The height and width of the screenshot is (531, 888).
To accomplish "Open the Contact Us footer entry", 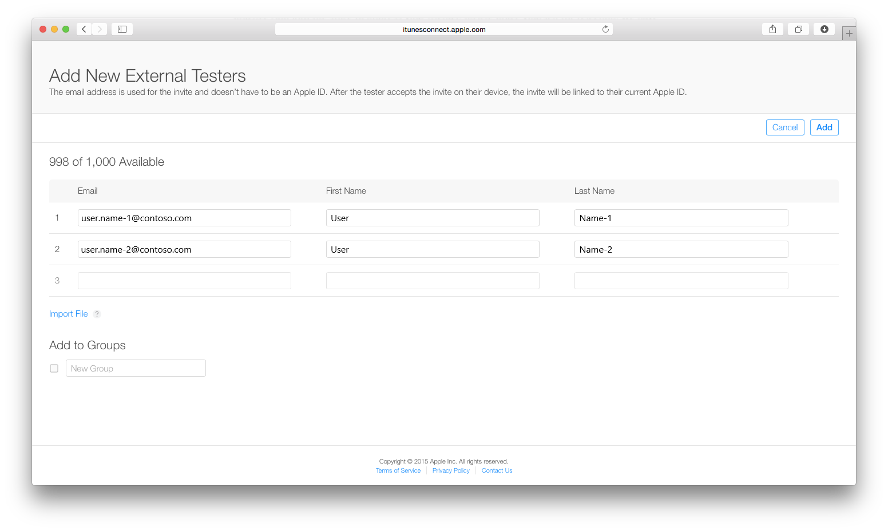I will pos(497,470).
